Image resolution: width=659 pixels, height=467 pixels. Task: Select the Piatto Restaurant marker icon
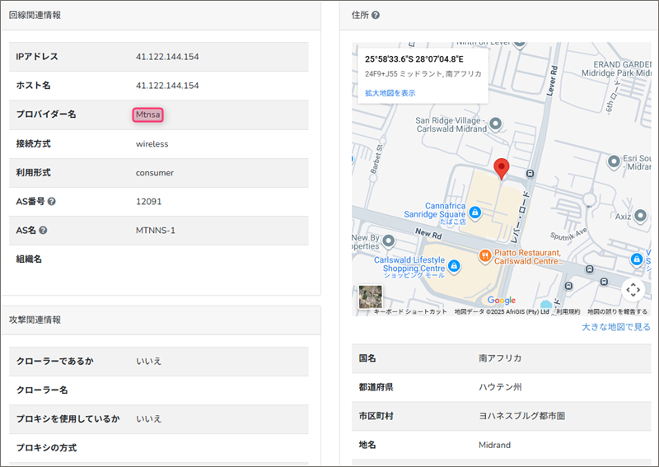pyautogui.click(x=485, y=255)
